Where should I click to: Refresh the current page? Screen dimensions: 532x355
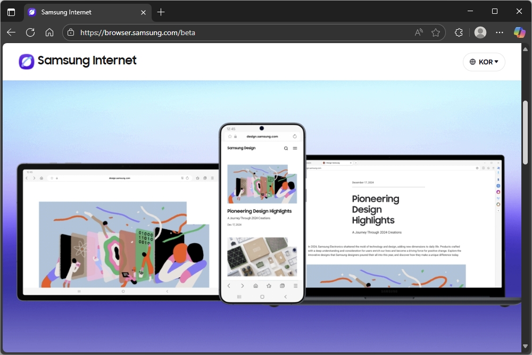(x=30, y=32)
